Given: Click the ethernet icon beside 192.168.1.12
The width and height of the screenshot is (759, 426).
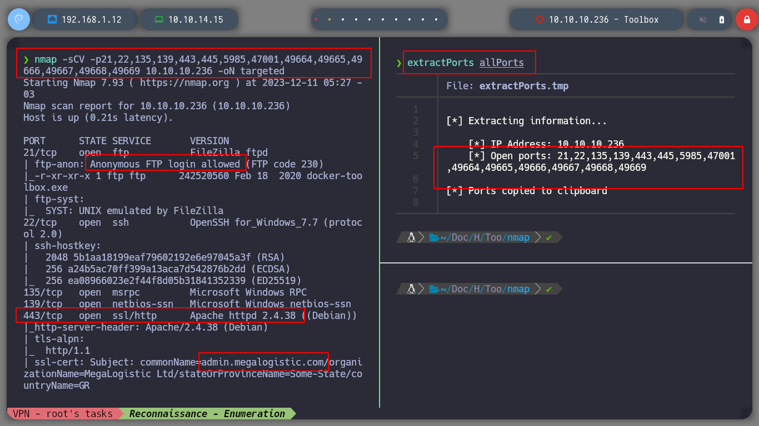Looking at the screenshot, I should [x=52, y=19].
